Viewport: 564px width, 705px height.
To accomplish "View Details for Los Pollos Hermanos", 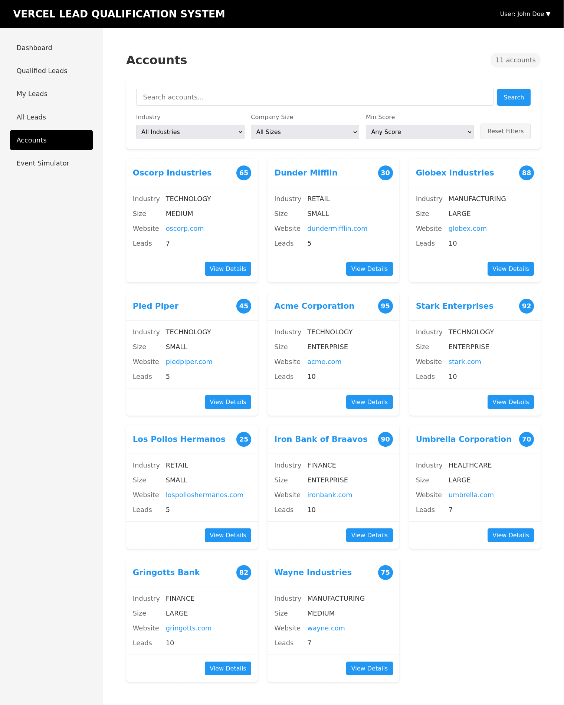I will point(228,535).
